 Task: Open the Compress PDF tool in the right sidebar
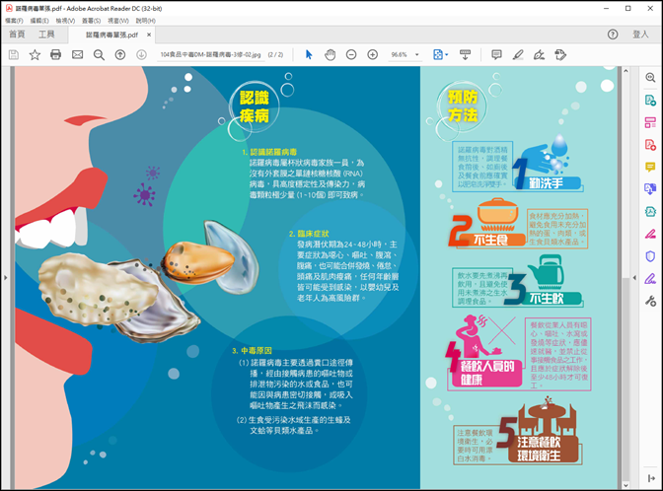pos(650,211)
